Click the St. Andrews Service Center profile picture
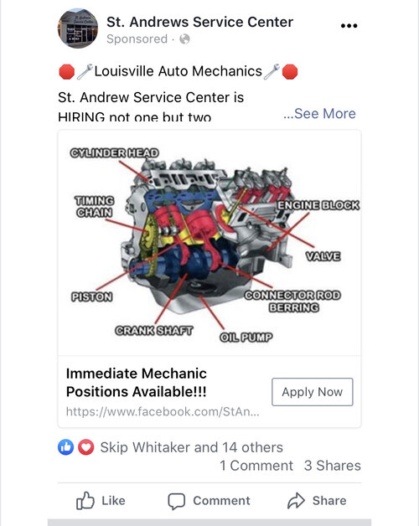 (78, 28)
